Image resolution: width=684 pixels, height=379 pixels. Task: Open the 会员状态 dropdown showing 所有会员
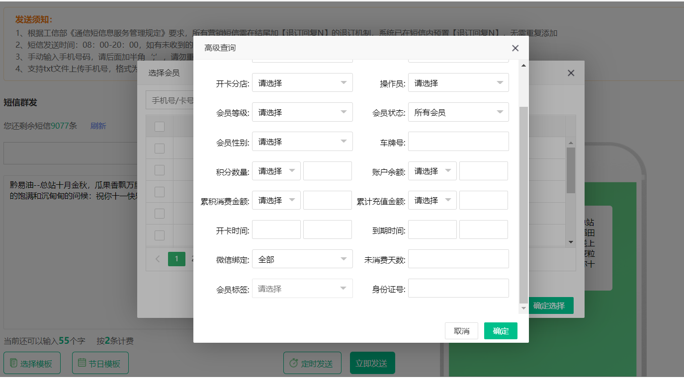tap(458, 112)
